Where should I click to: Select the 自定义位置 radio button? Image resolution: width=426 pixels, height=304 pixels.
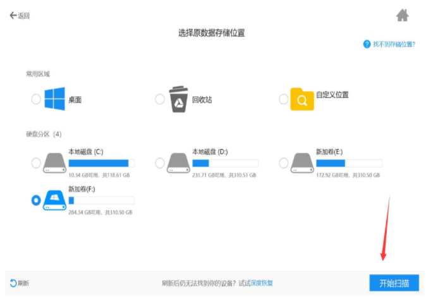284,99
